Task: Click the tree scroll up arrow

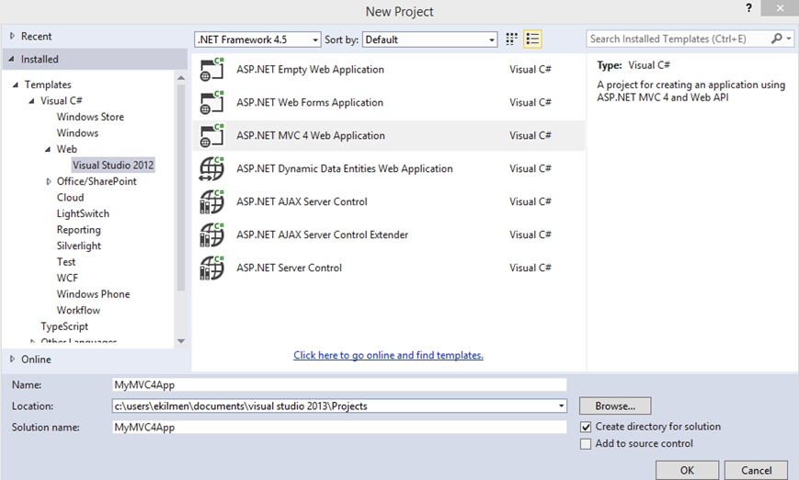Action: [181, 77]
